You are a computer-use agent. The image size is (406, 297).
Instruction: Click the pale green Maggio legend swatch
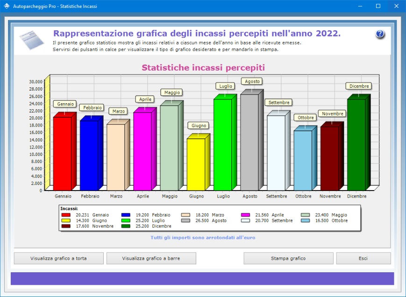pyautogui.click(x=305, y=215)
